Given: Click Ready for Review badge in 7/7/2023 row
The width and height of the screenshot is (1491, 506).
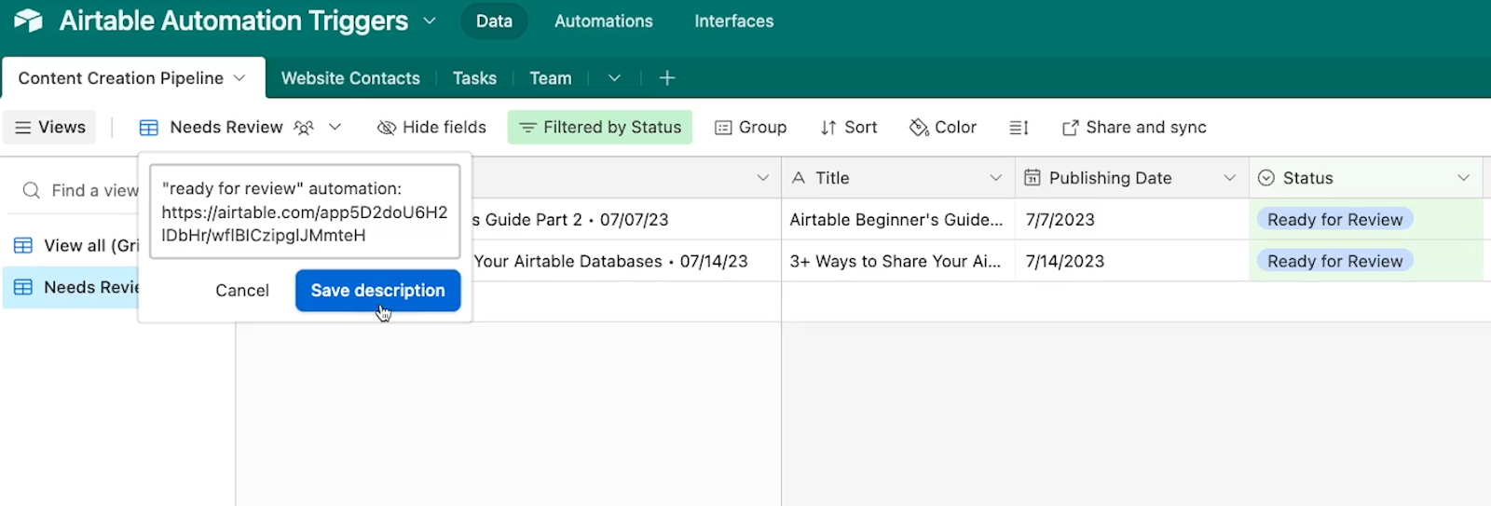Looking at the screenshot, I should [1334, 220].
